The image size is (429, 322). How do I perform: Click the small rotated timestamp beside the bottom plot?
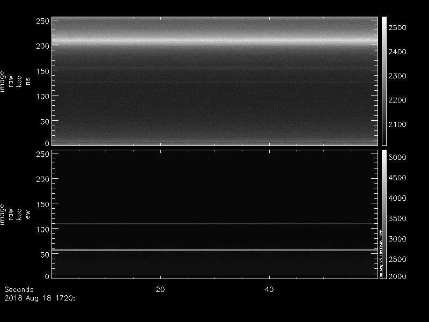click(381, 254)
